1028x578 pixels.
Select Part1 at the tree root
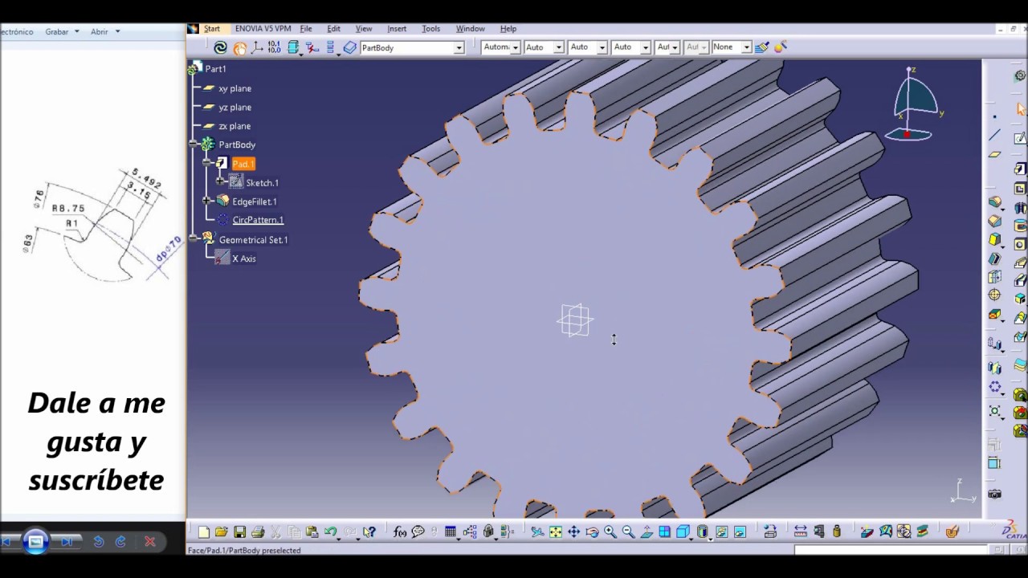coord(215,69)
